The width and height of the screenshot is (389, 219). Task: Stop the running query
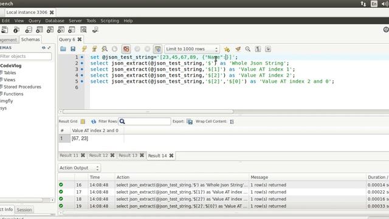coord(114,49)
